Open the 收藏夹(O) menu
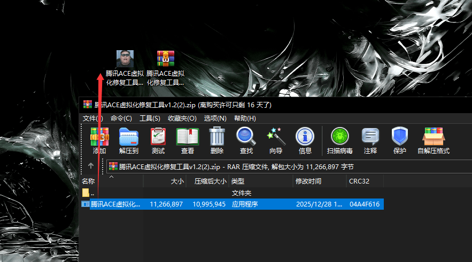The height and width of the screenshot is (262, 472). [x=182, y=118]
